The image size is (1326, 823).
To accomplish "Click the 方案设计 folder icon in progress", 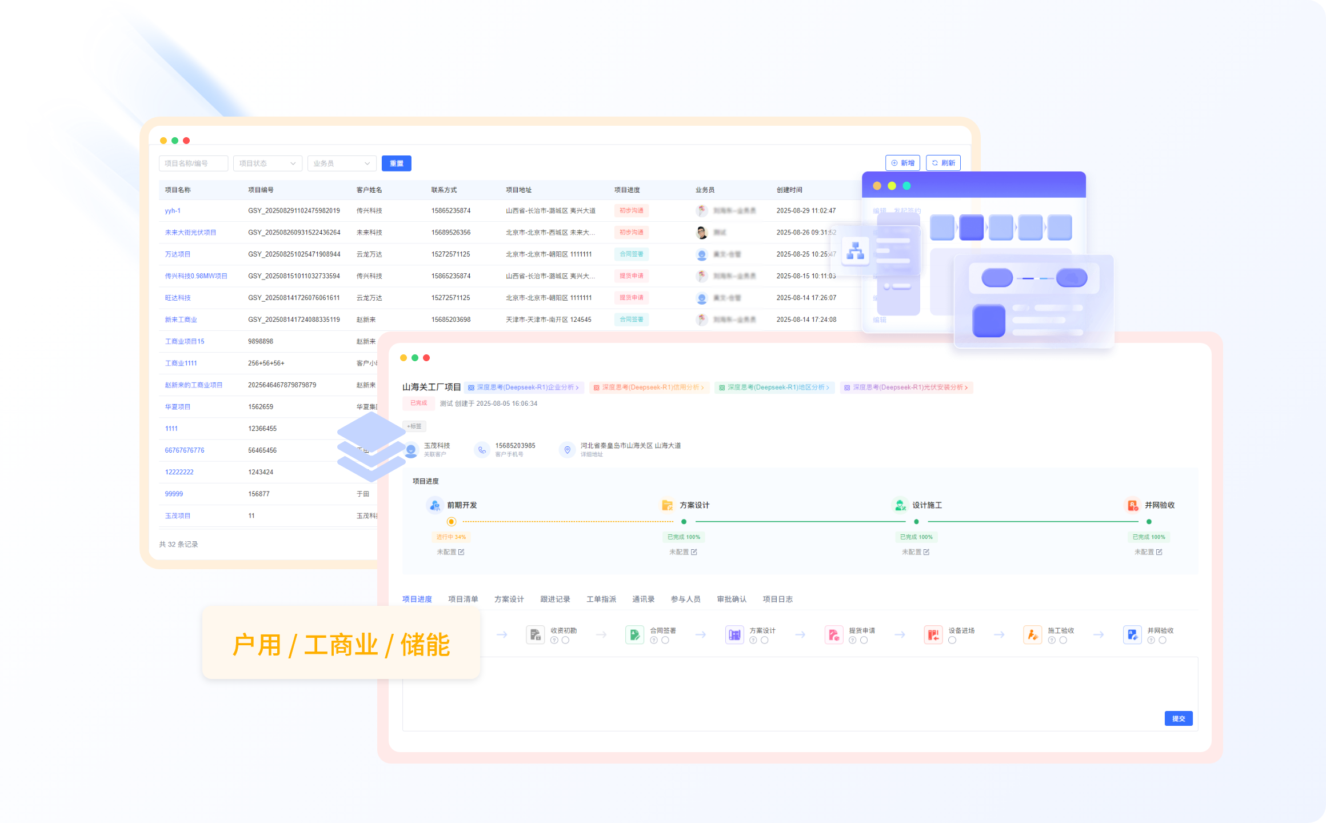I will point(667,505).
